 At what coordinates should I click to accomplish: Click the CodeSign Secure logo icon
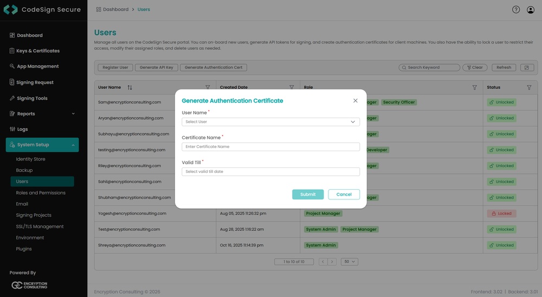point(10,10)
